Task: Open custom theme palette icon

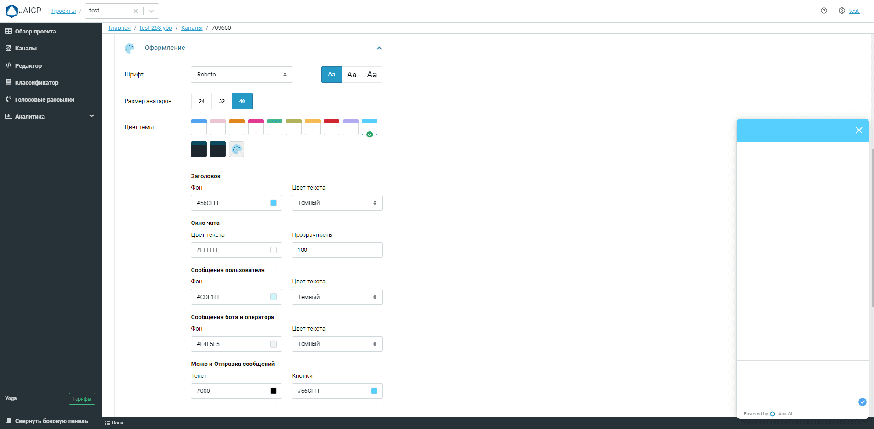Action: 237,149
